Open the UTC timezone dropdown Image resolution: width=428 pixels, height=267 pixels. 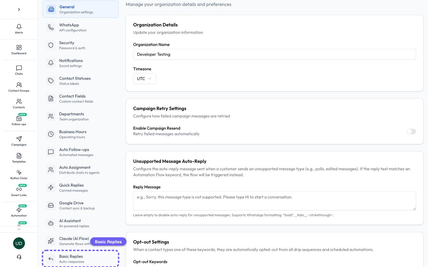[x=144, y=79]
